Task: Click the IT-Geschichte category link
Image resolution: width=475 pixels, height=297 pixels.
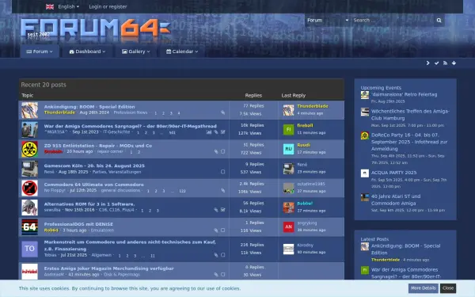Action: pos(116,132)
